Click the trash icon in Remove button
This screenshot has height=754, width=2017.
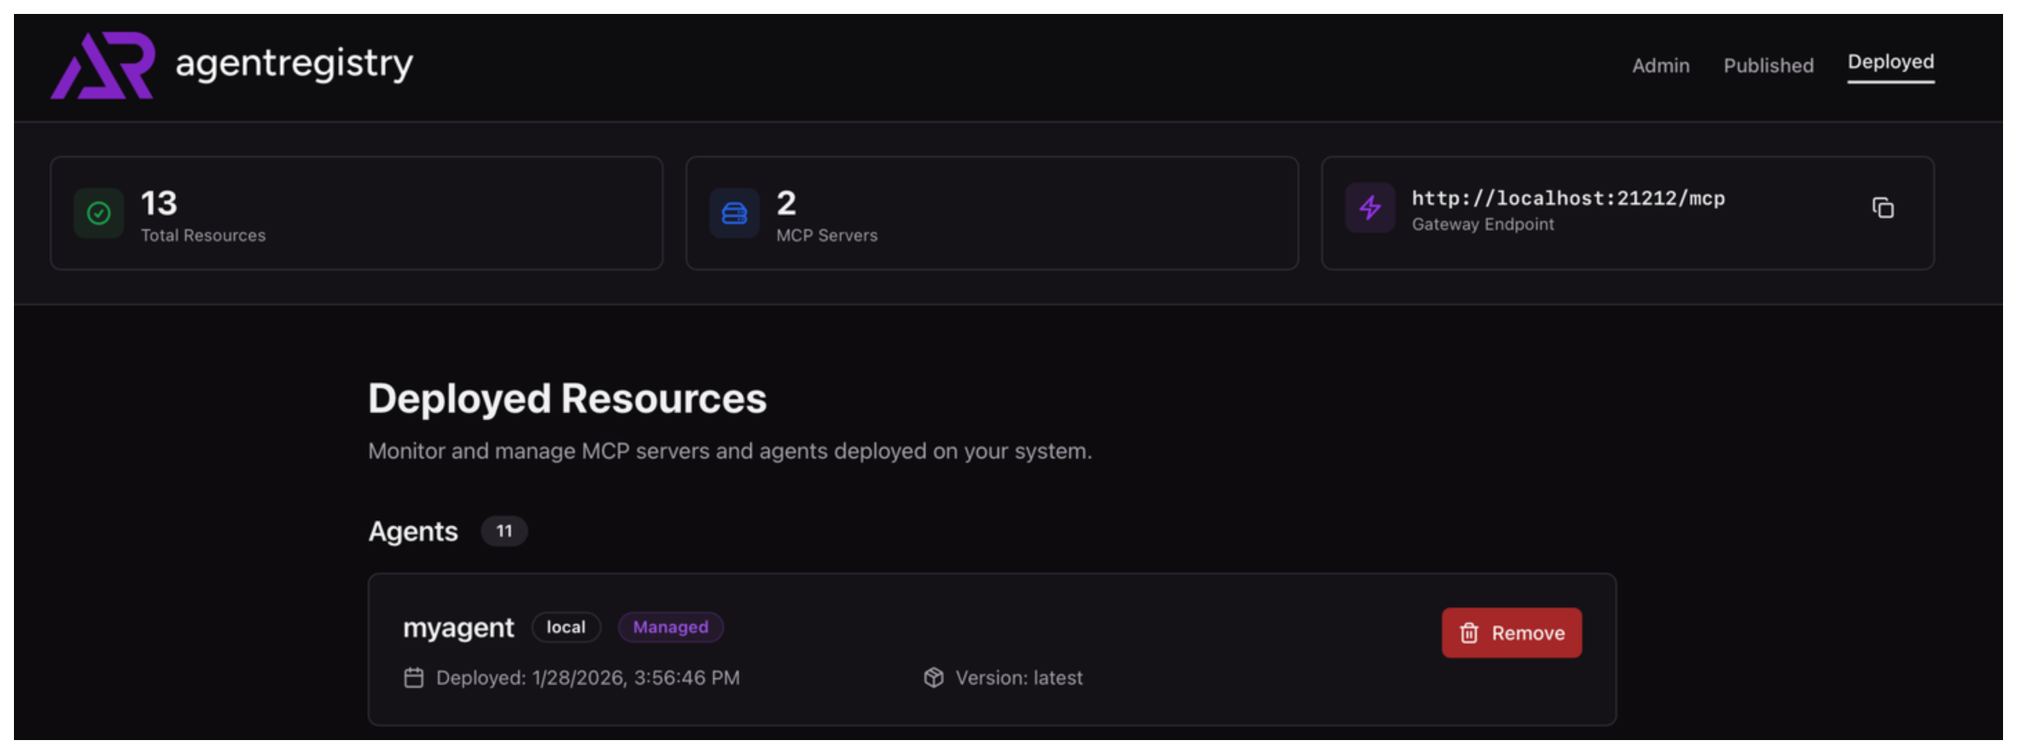tap(1469, 632)
